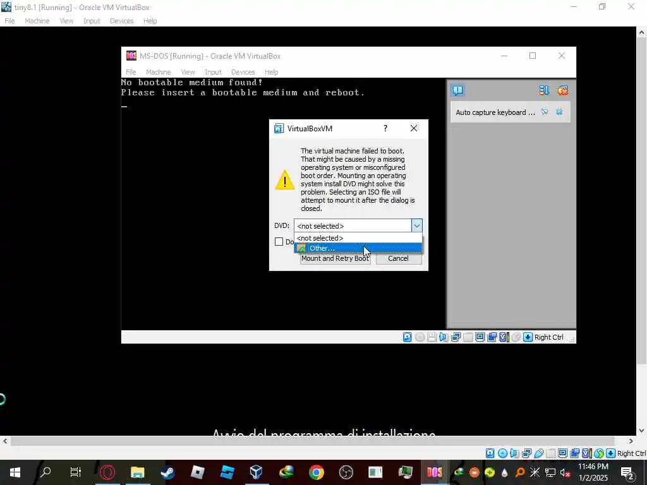Open File menu in tiny8.1 window
The height and width of the screenshot is (485, 647).
pyautogui.click(x=9, y=21)
